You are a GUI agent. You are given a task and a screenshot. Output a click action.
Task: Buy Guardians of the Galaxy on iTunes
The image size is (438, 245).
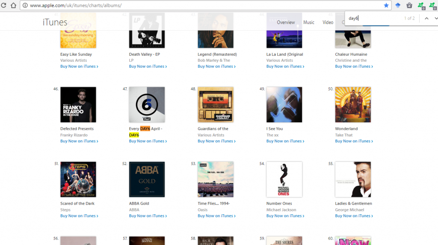coord(217,141)
